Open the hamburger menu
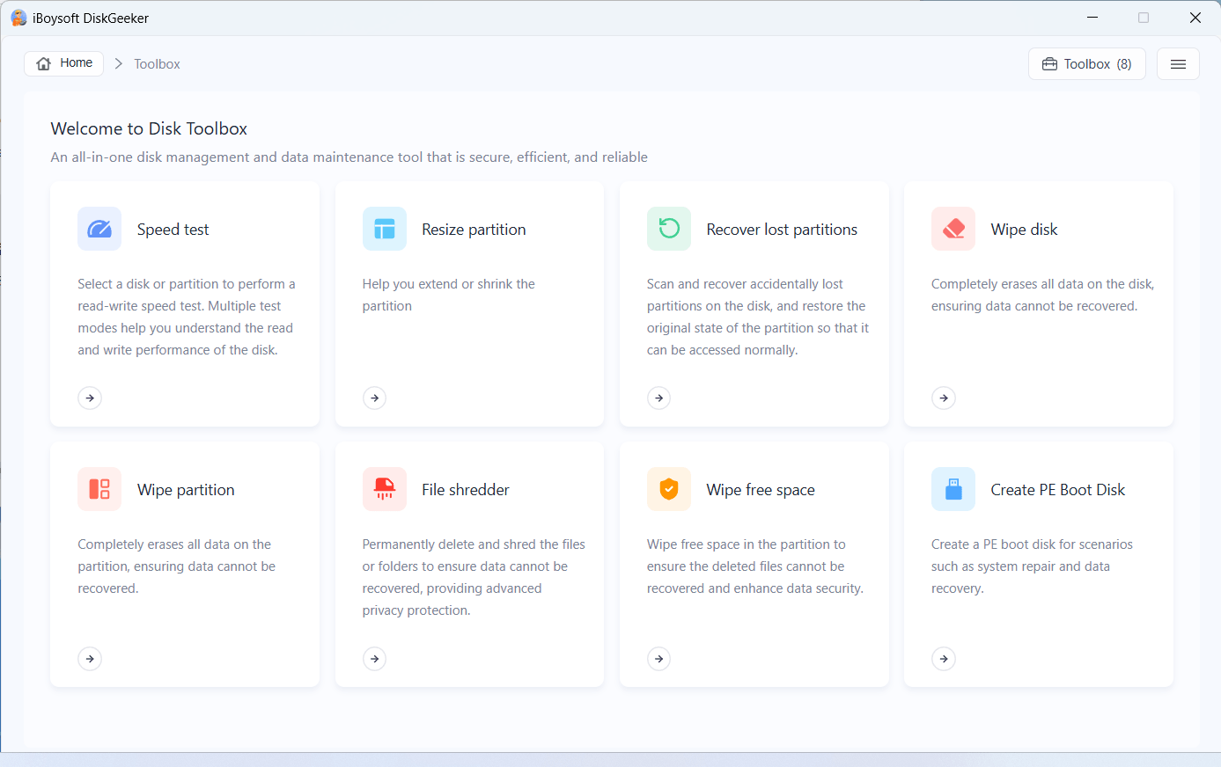This screenshot has width=1221, height=767. pos(1178,64)
